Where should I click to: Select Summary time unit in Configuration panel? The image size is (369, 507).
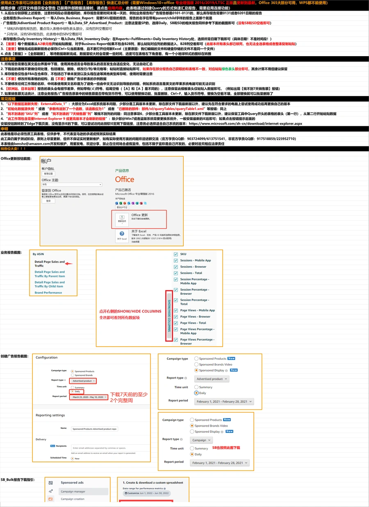(x=73, y=387)
